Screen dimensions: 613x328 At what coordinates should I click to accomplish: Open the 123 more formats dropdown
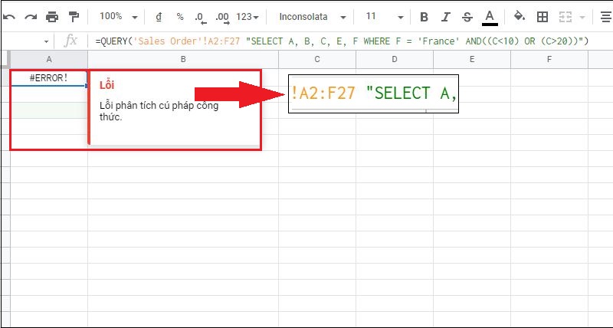pos(247,17)
